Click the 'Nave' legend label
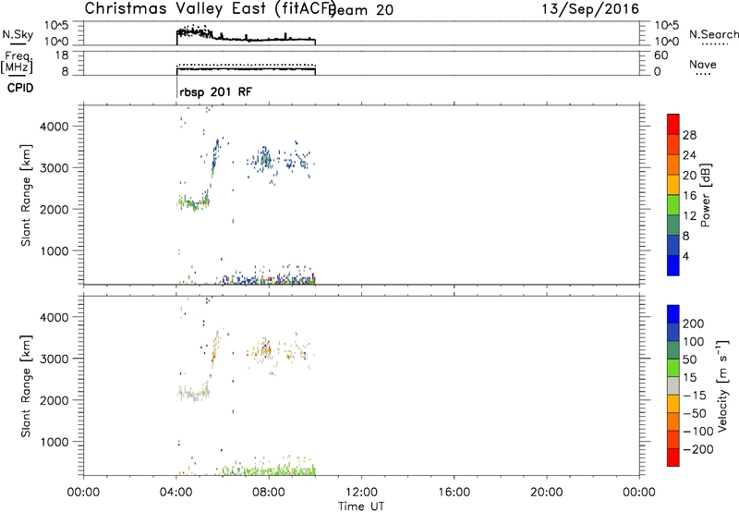 703,65
